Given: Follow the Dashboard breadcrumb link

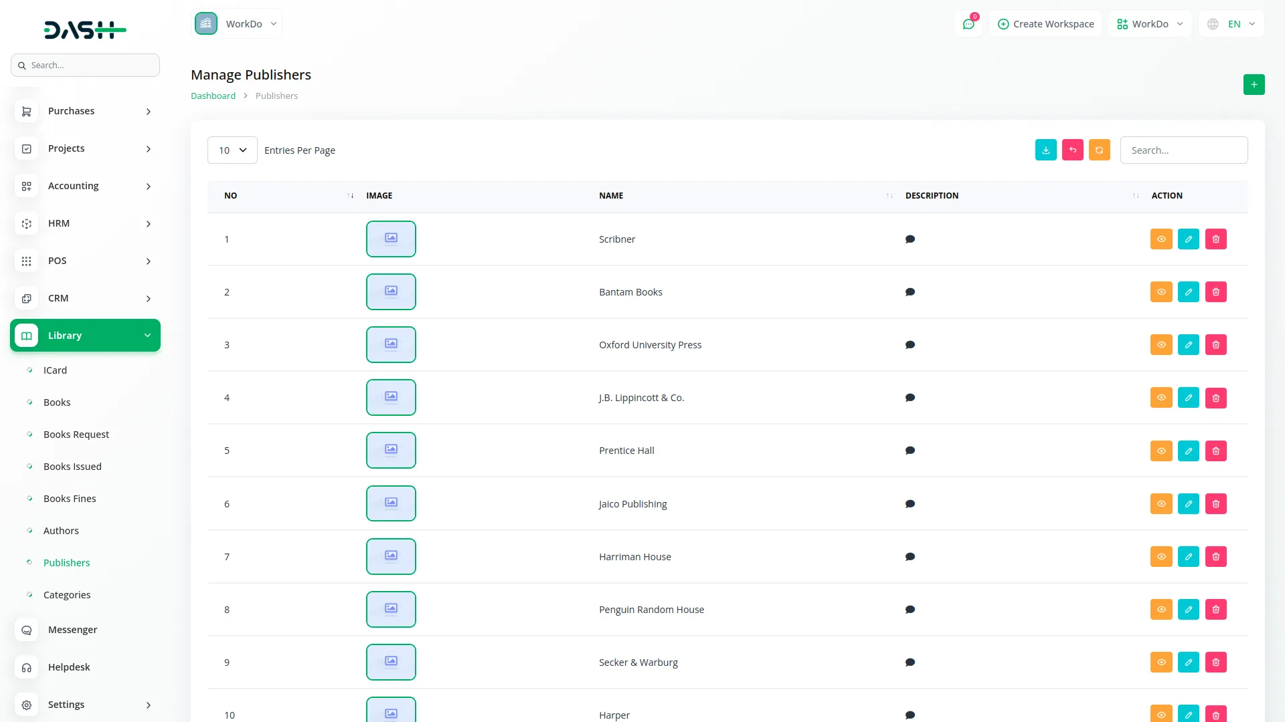Looking at the screenshot, I should (x=213, y=96).
